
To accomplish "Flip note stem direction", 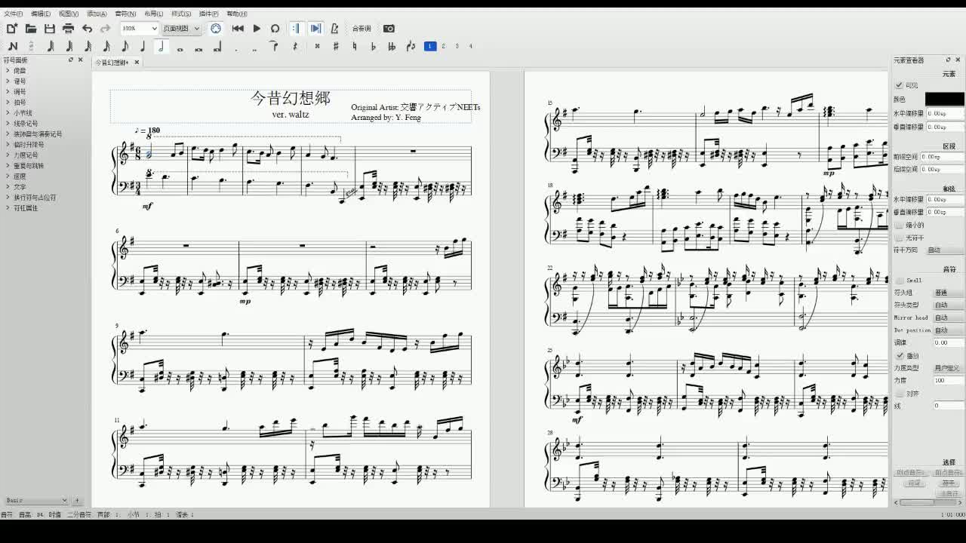I will coord(411,47).
